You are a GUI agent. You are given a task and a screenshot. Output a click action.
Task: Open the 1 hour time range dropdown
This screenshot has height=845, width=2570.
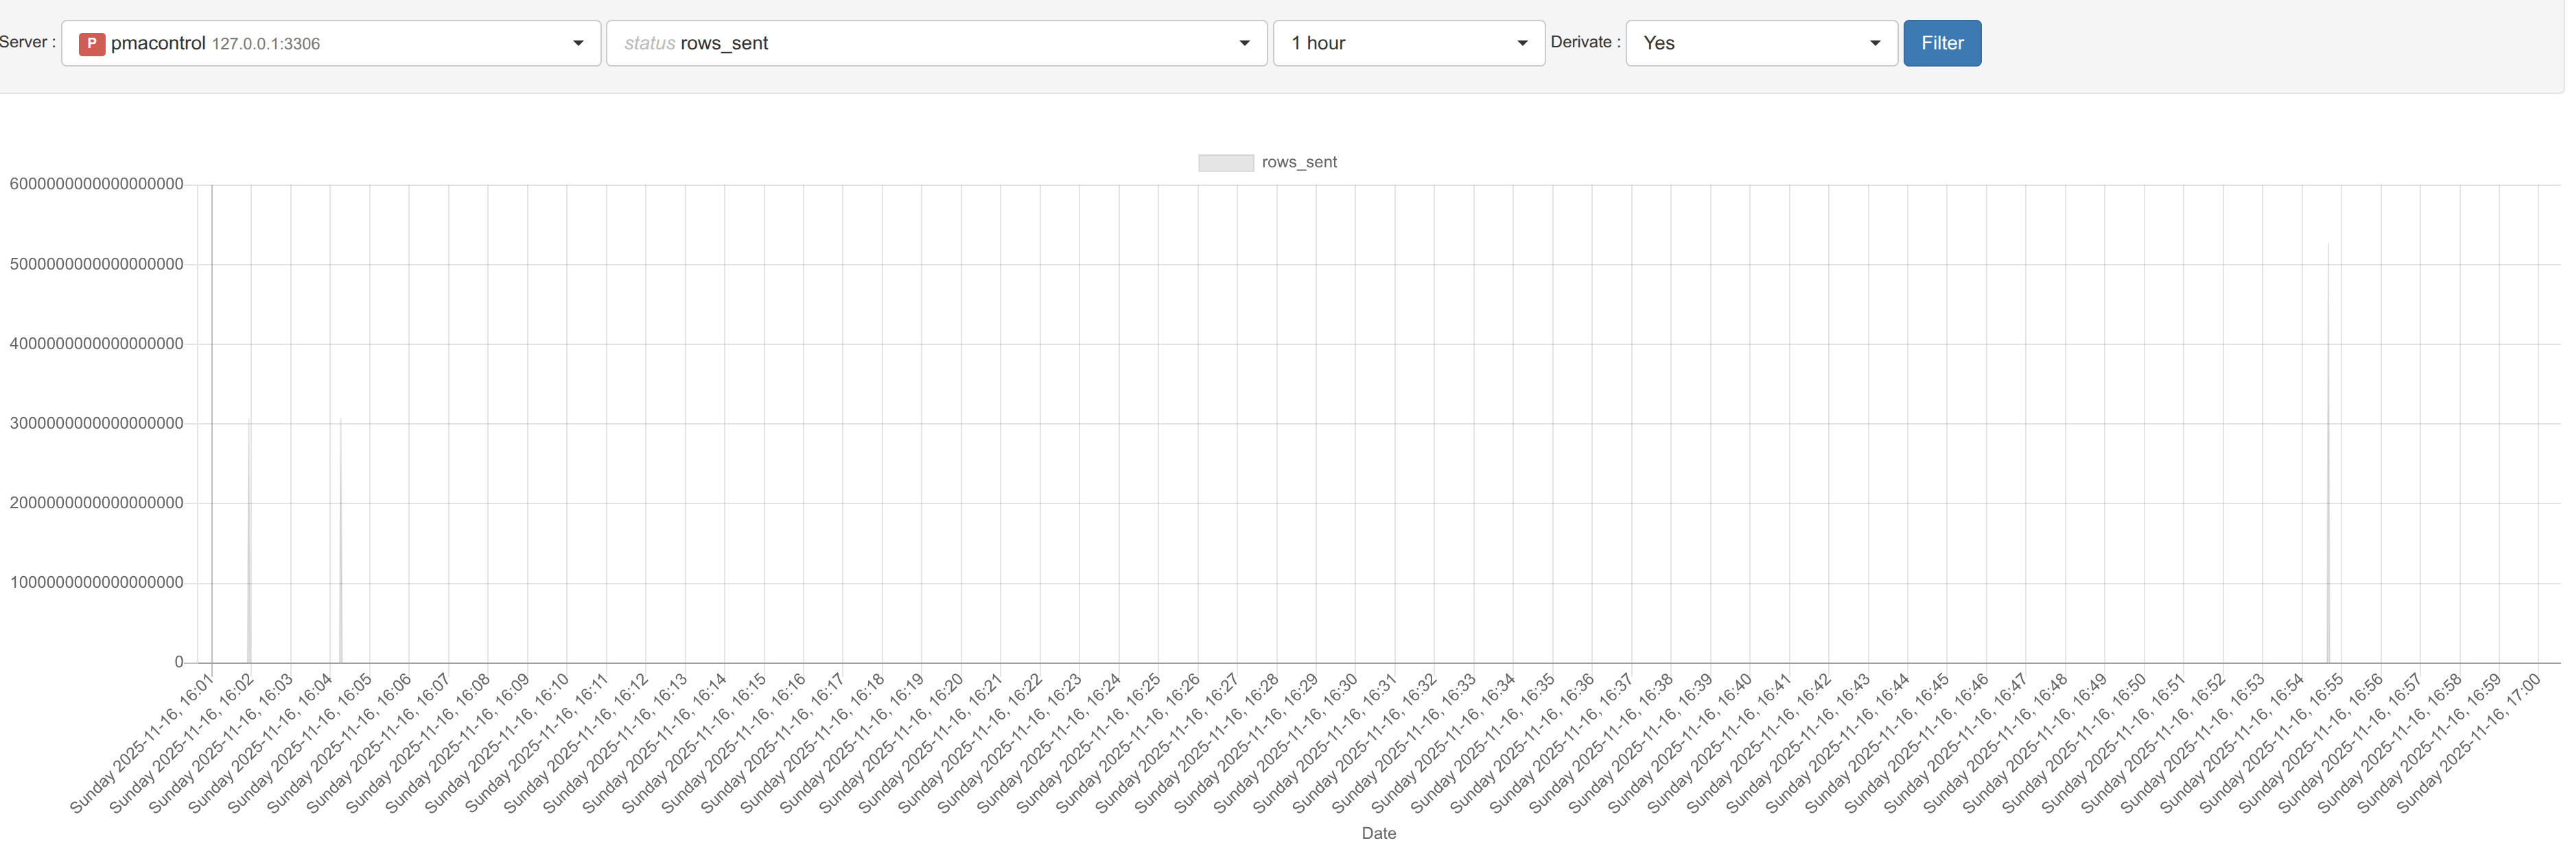[x=1407, y=43]
